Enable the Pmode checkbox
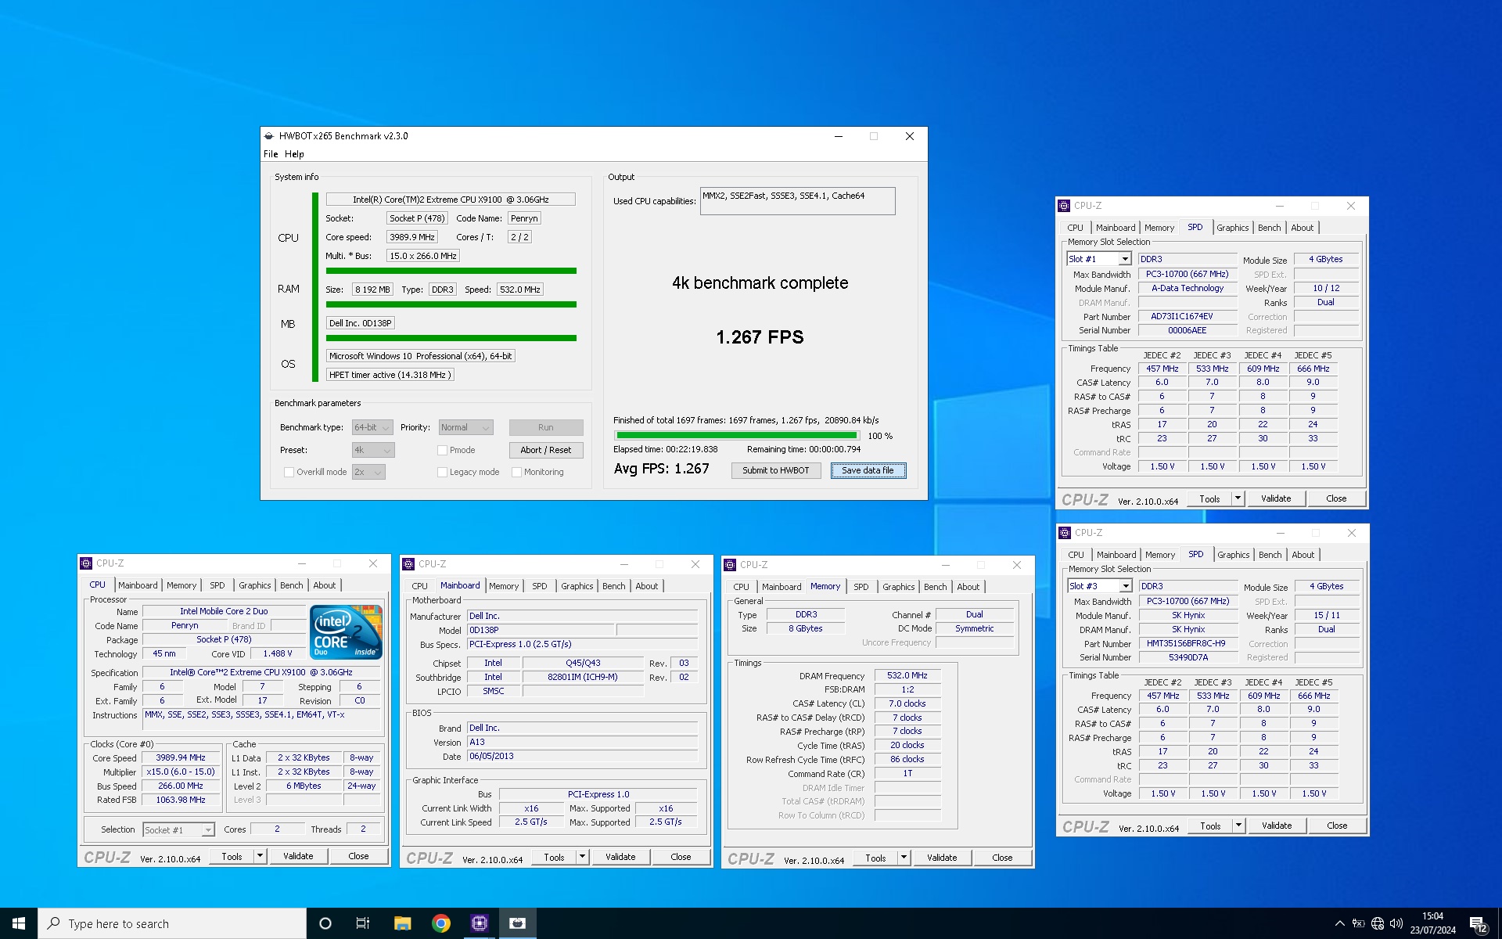Screen dimensions: 1502x939 pyautogui.click(x=442, y=450)
